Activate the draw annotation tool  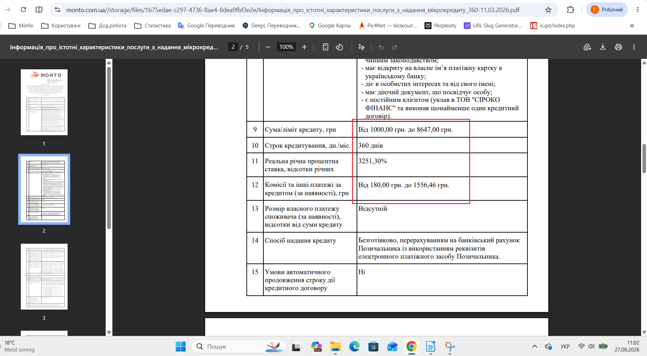point(361,47)
